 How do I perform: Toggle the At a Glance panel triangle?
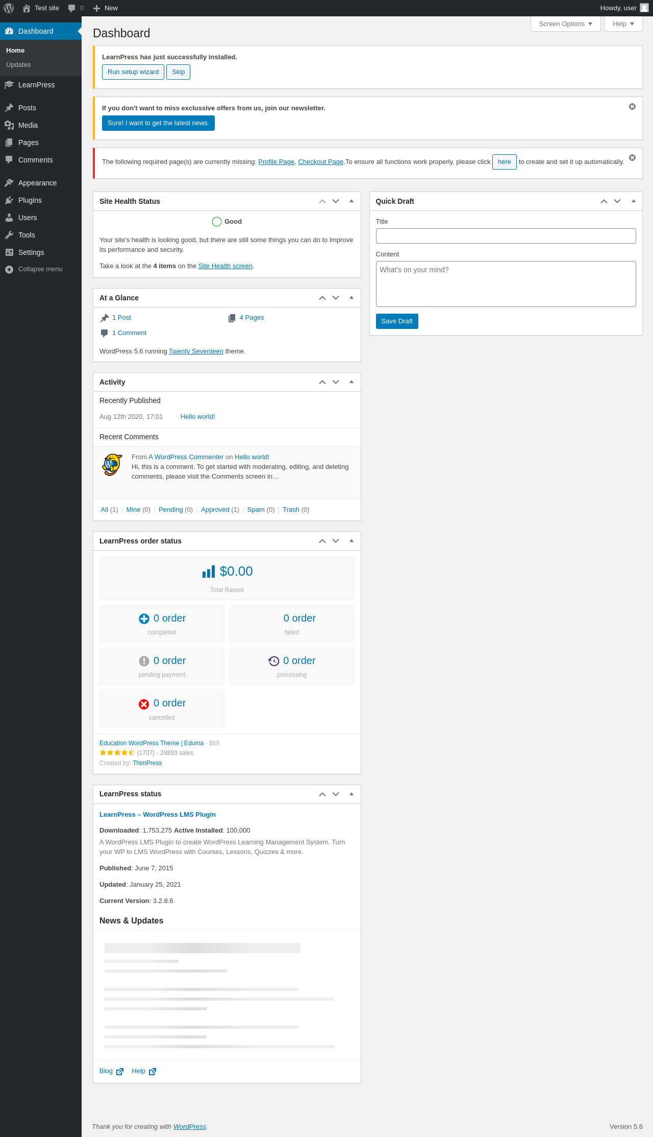[x=351, y=298]
